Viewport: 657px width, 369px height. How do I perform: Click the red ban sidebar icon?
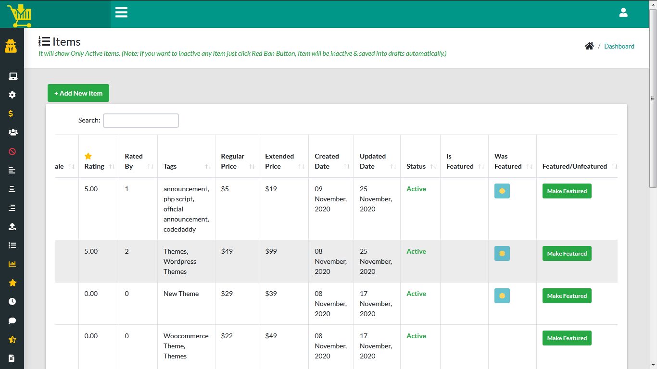(13, 152)
